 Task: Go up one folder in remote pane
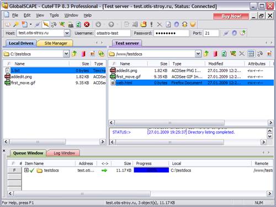[206, 54]
